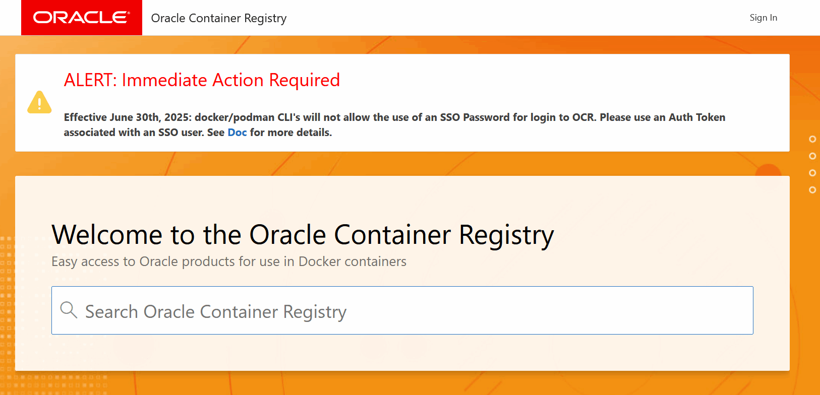
Task: Click the yellow warning triangle icon
Action: (x=39, y=102)
